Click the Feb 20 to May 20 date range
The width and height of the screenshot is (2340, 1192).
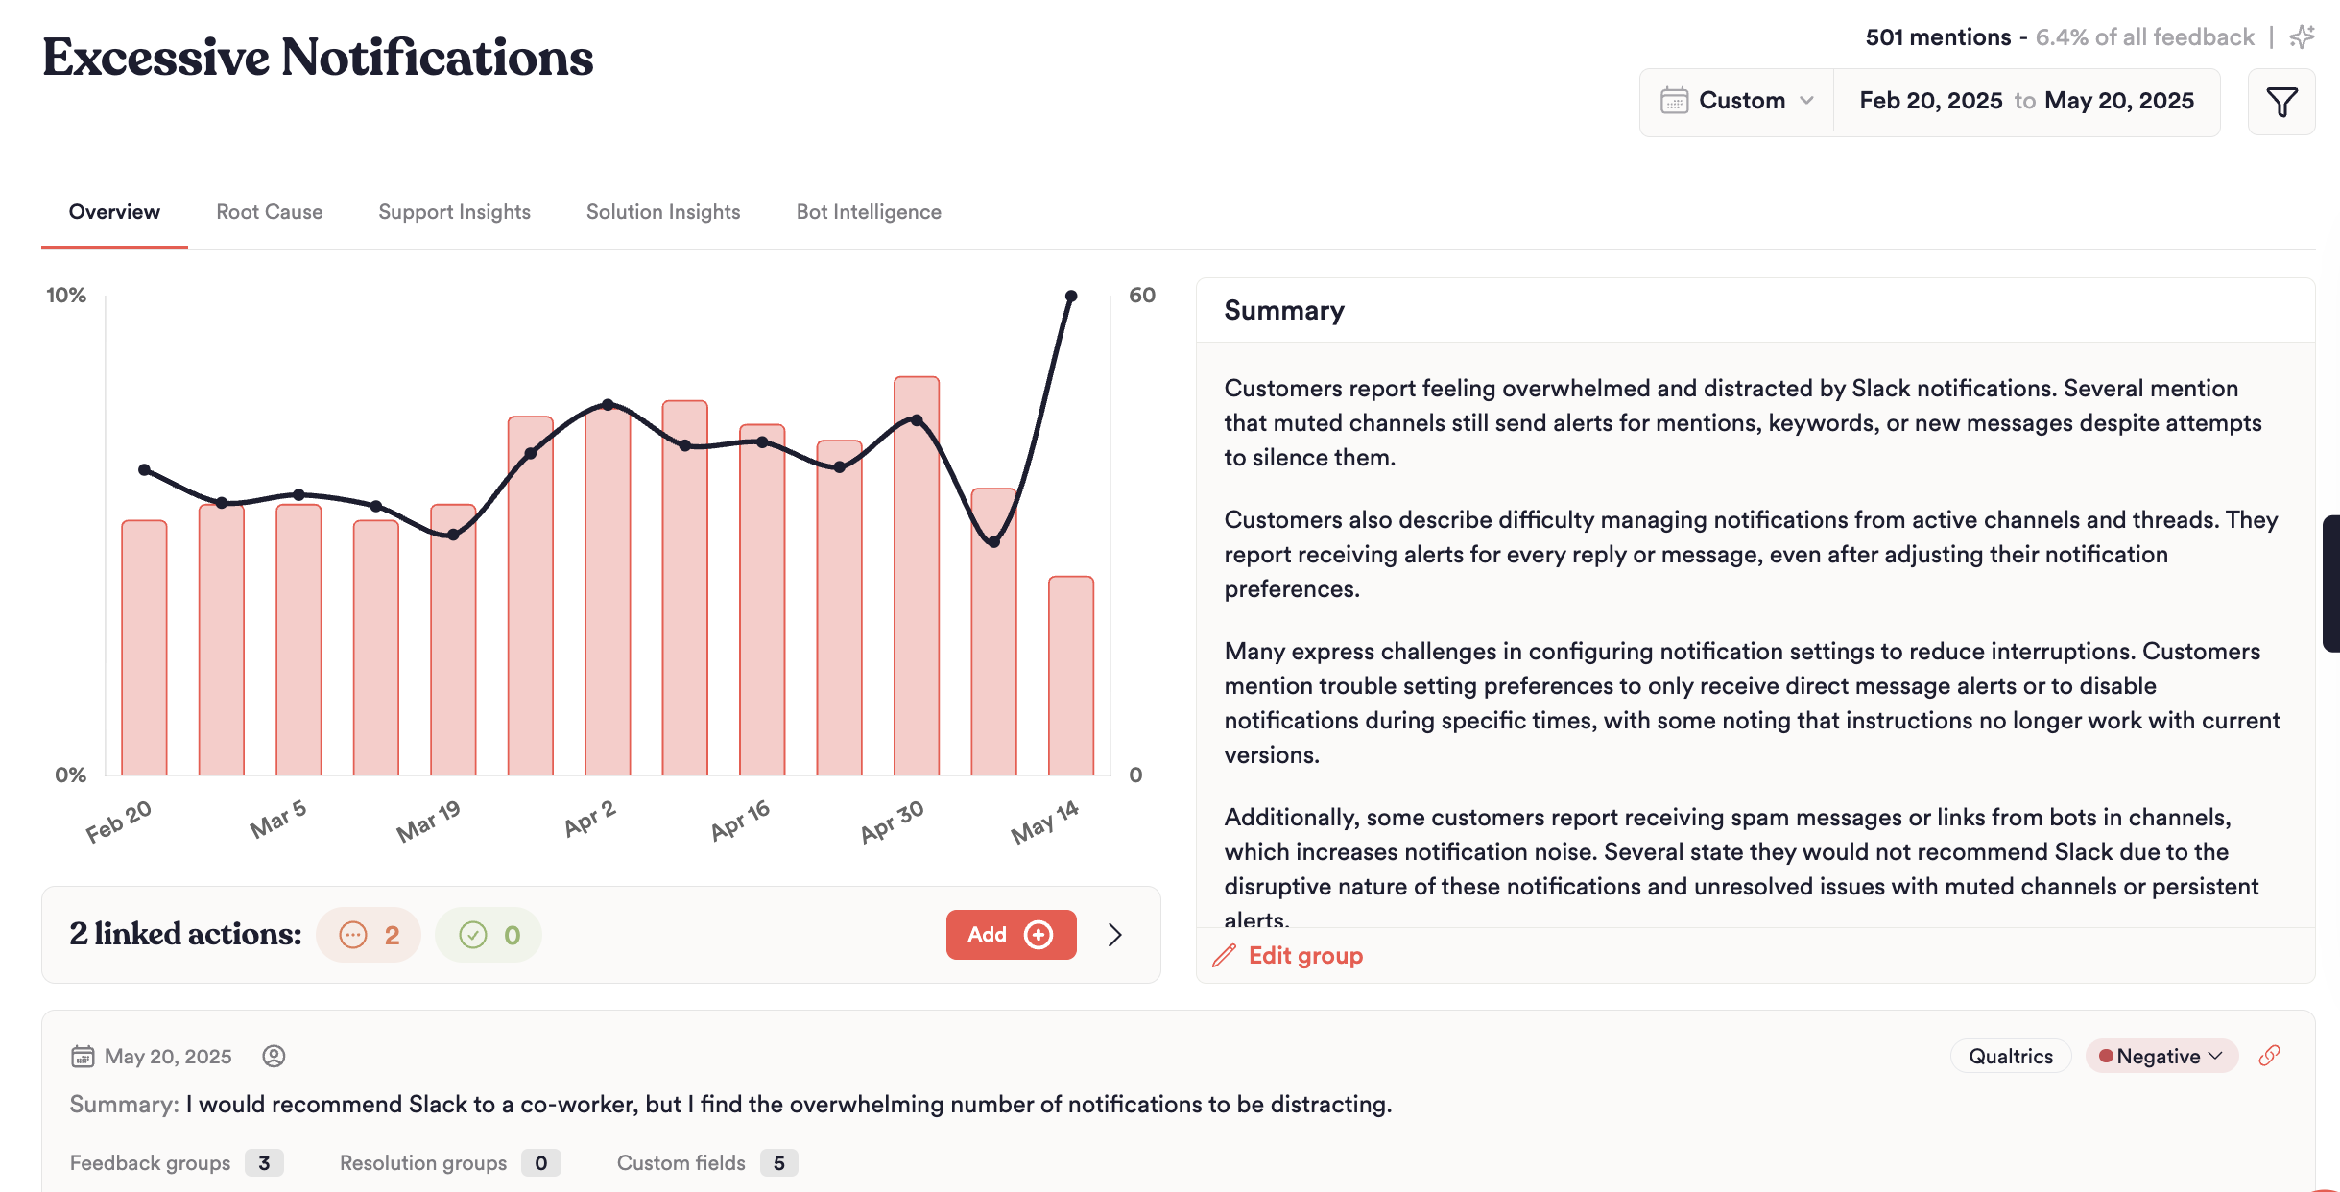coord(2026,101)
